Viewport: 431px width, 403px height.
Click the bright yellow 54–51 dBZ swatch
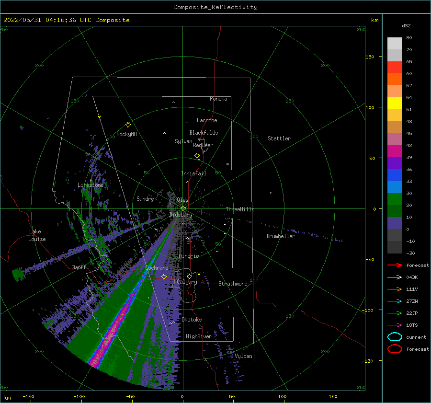395,104
